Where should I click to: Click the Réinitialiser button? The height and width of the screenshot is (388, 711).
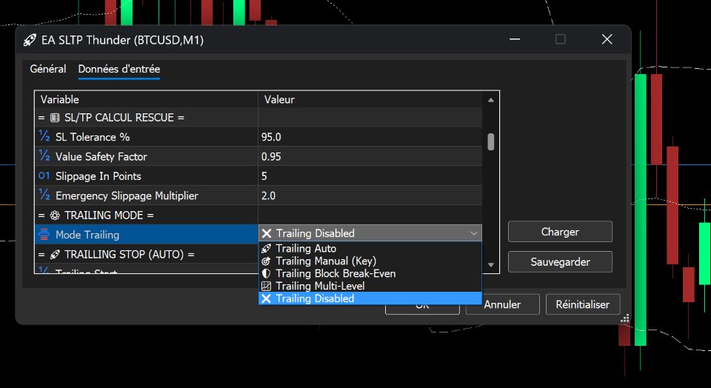pyautogui.click(x=583, y=304)
